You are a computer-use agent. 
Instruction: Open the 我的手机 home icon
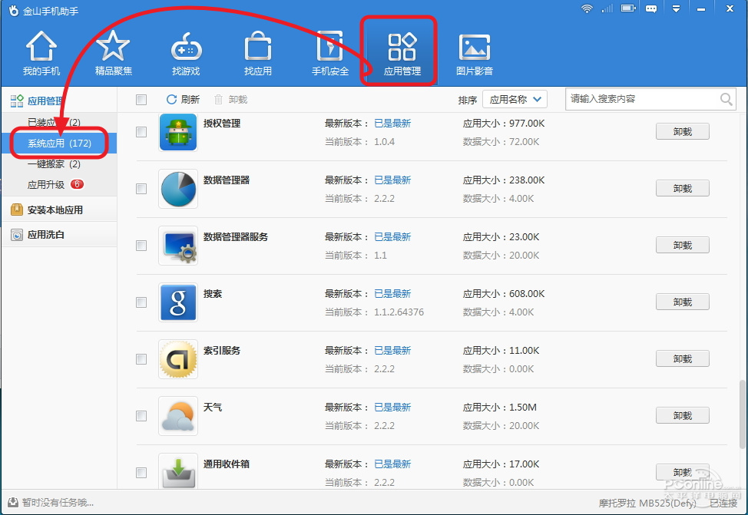[41, 54]
